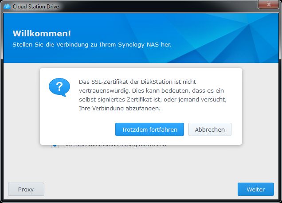This screenshot has width=282, height=203.
Task: Click the Weiter button
Action: click(255, 189)
